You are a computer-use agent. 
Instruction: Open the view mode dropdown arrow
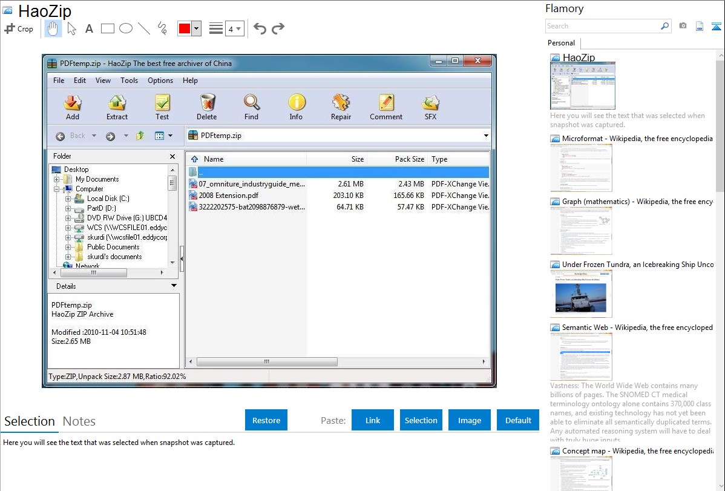coord(171,136)
